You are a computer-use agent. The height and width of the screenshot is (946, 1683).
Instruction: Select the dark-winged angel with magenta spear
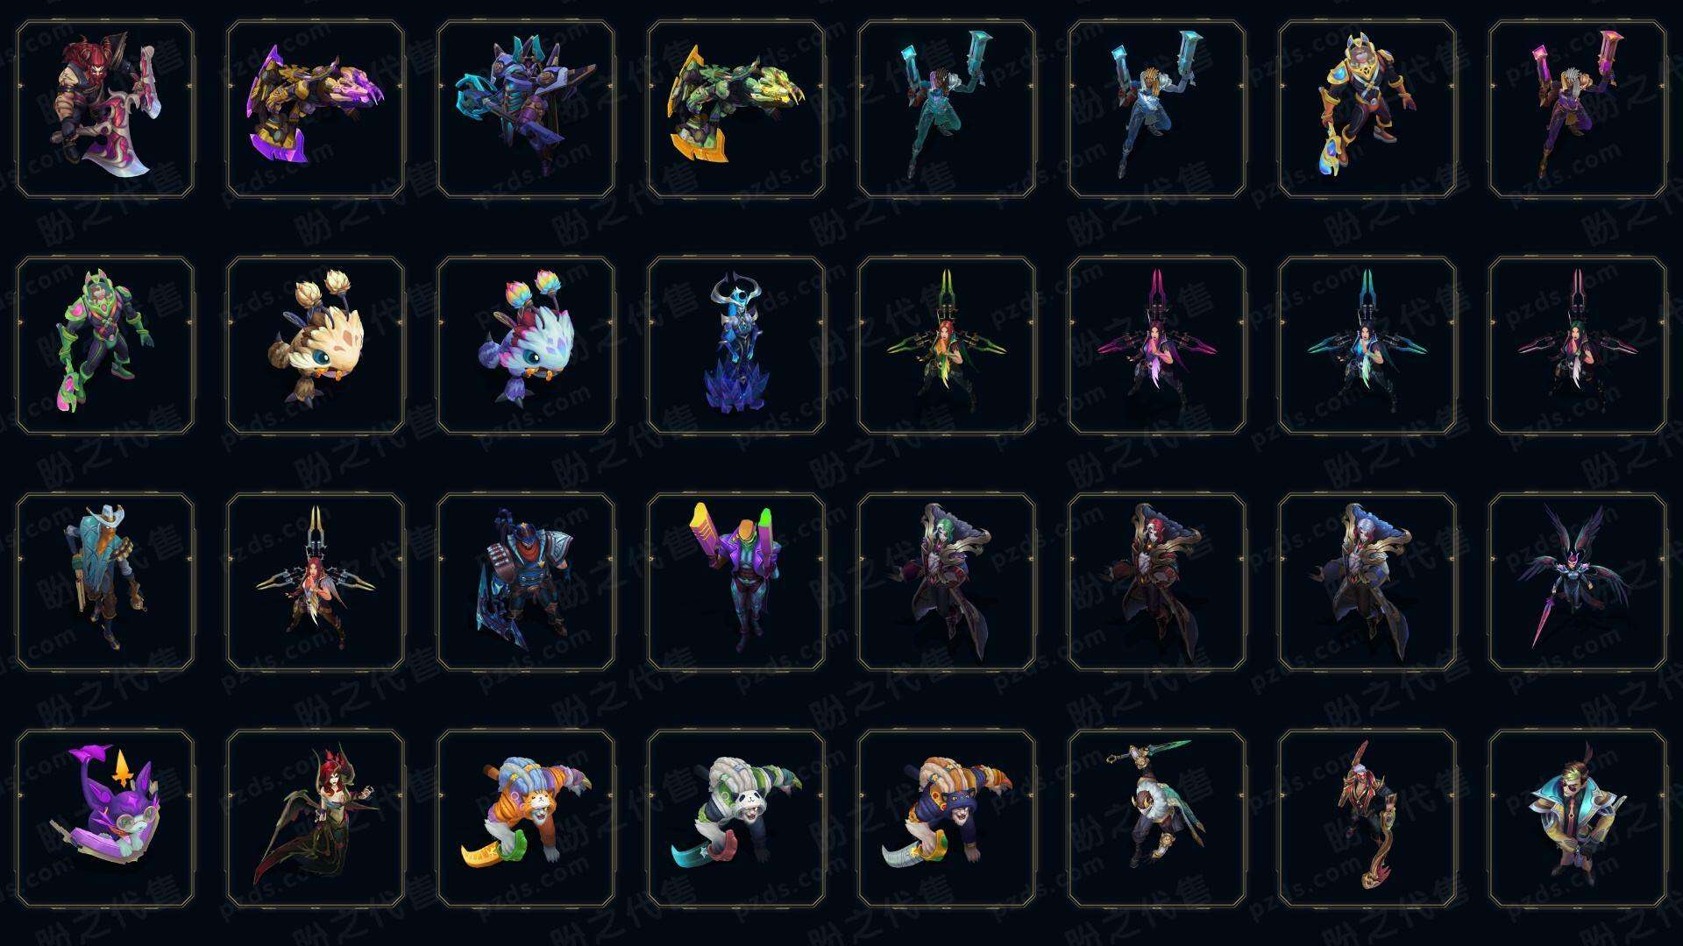pyautogui.click(x=1578, y=582)
